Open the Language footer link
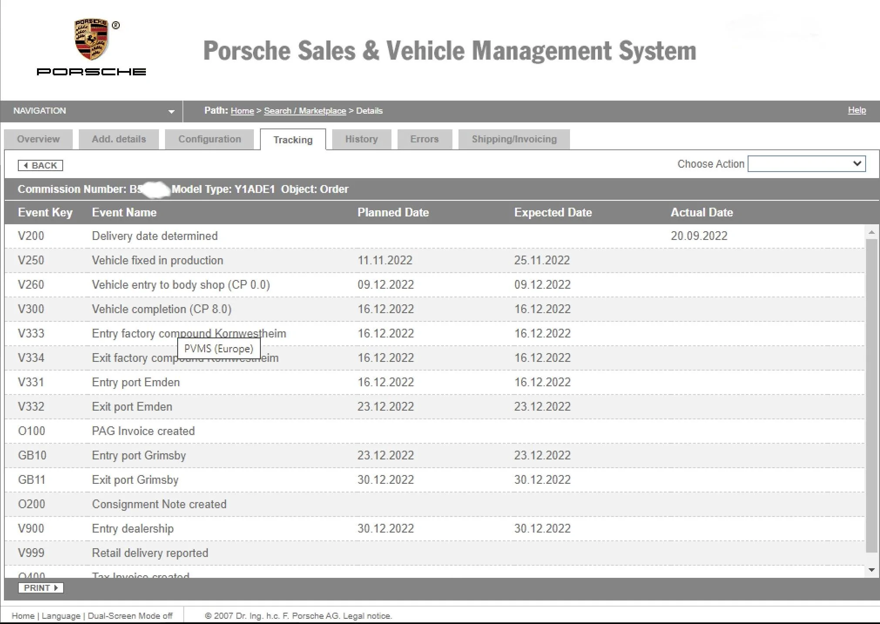Image resolution: width=880 pixels, height=624 pixels. pos(61,616)
